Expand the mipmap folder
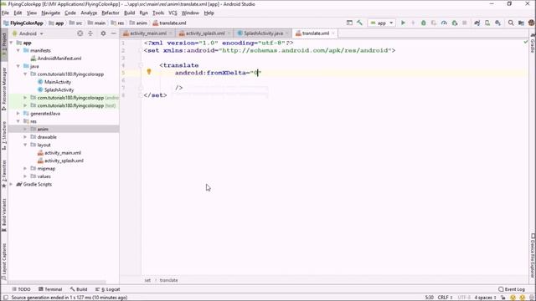 [25, 169]
